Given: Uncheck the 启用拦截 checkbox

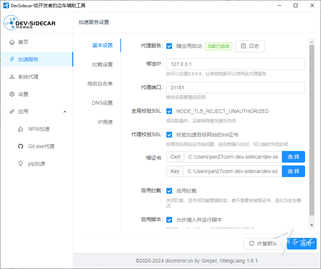Looking at the screenshot, I should (x=169, y=191).
